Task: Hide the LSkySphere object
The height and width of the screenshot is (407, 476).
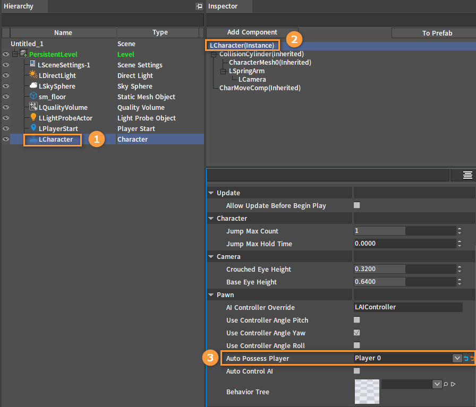Action: pos(6,86)
